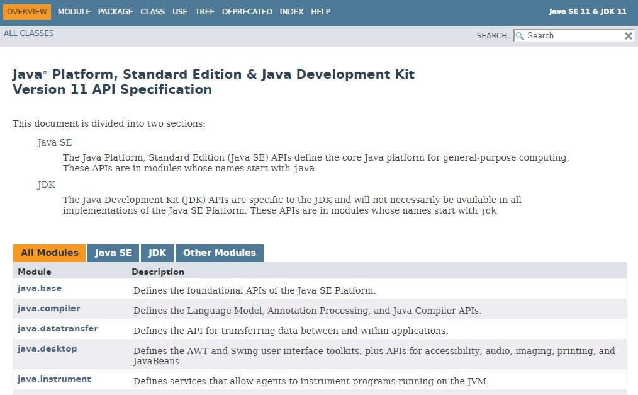This screenshot has height=395, width=638.
Task: Open the DEPRECATED list page
Action: [x=247, y=12]
